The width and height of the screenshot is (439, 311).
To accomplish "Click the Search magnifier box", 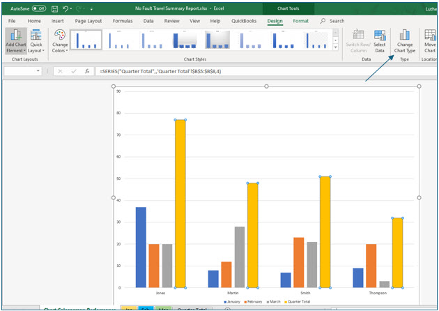I will click(332, 21).
